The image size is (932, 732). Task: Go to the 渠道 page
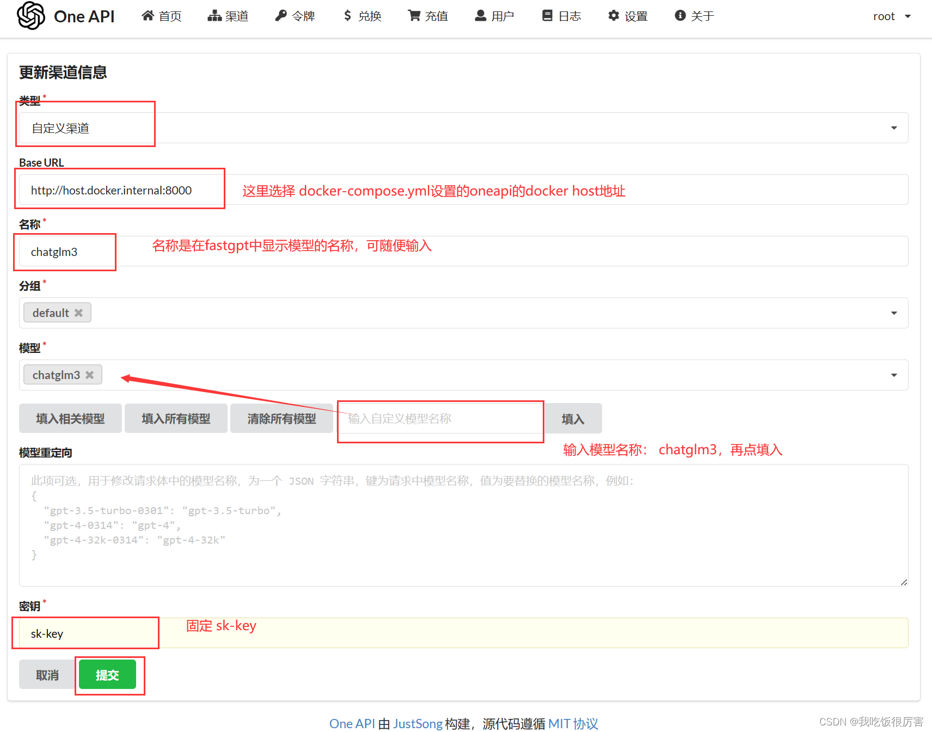[x=228, y=16]
